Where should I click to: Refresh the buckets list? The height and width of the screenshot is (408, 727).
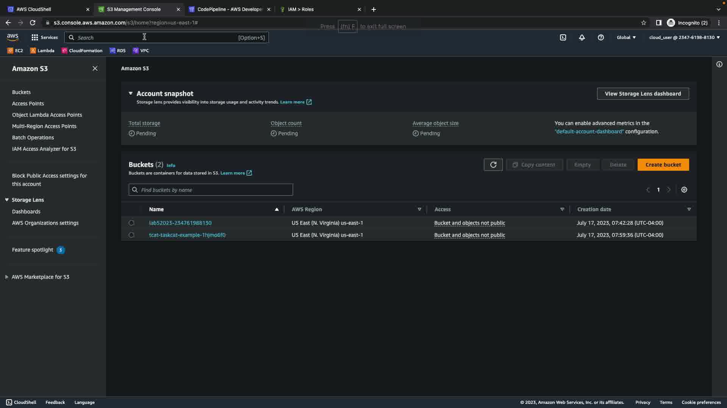point(493,165)
